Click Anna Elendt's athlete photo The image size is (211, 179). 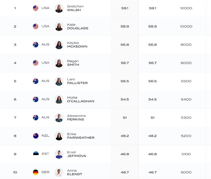pos(59,172)
